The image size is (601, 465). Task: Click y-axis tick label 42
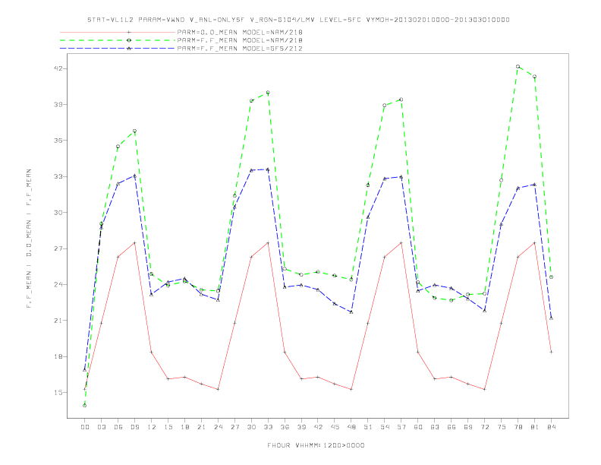tap(58, 68)
